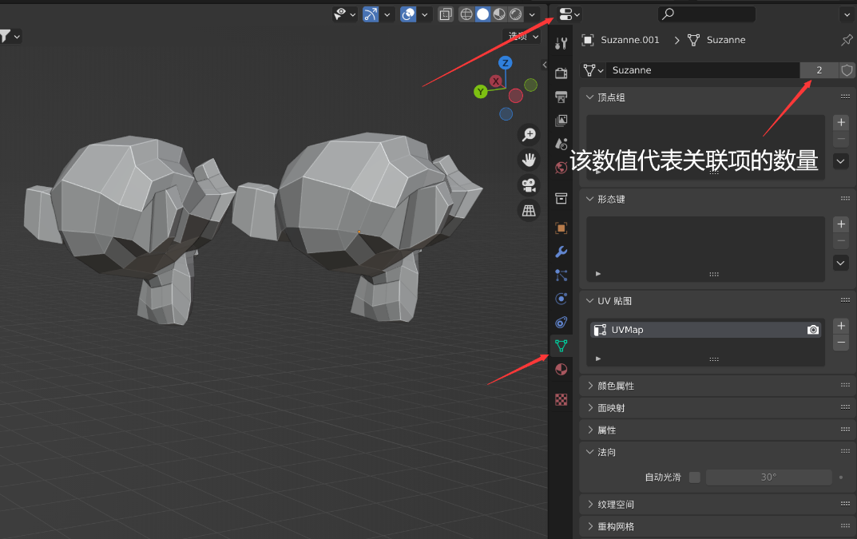The image size is (857, 539).
Task: Remove the UVMap entry
Action: coord(841,343)
